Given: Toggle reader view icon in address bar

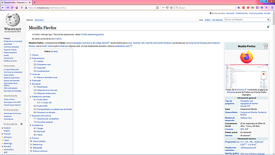Looking at the screenshot, I should (x=157, y=8).
